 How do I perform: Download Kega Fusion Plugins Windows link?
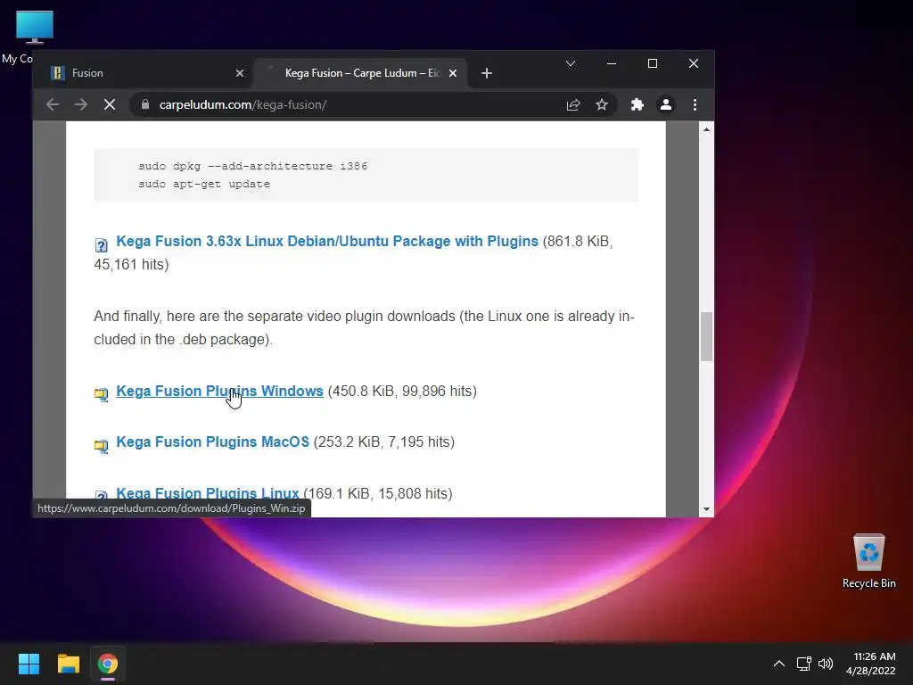pyautogui.click(x=219, y=391)
